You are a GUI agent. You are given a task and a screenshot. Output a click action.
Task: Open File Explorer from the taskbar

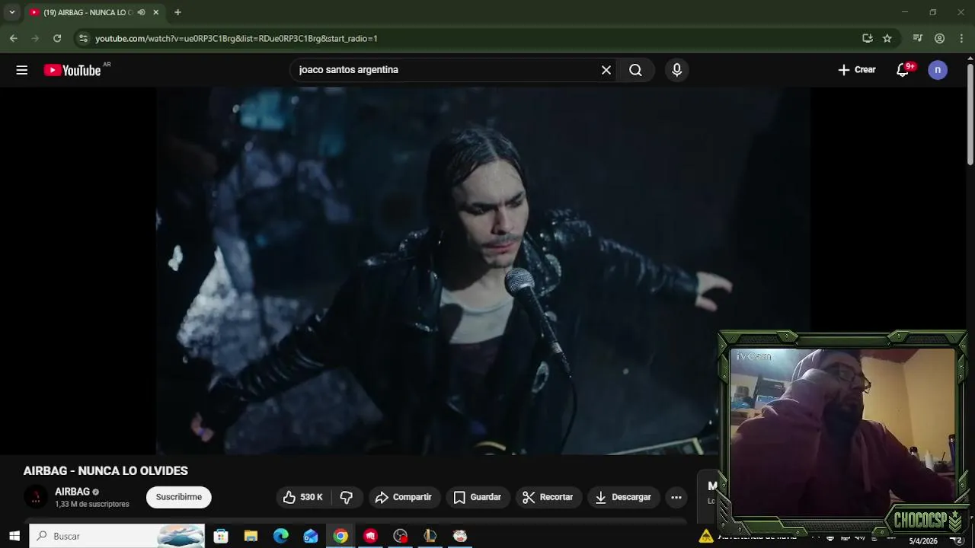click(251, 536)
